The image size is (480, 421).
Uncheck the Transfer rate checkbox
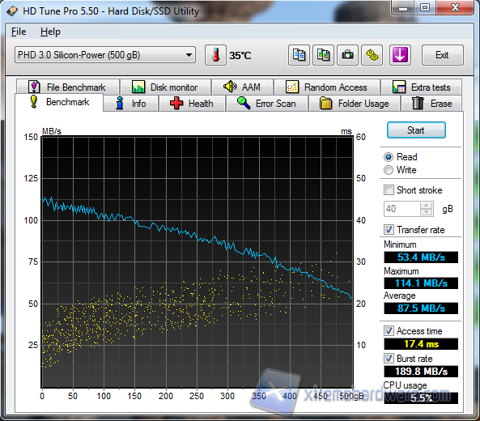[389, 229]
